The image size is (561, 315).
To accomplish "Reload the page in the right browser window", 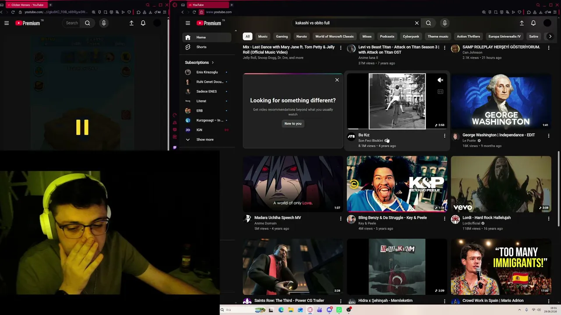I will 194,12.
